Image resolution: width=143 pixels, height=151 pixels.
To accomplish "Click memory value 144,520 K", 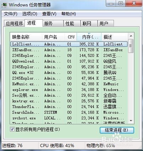I will pos(89,55).
